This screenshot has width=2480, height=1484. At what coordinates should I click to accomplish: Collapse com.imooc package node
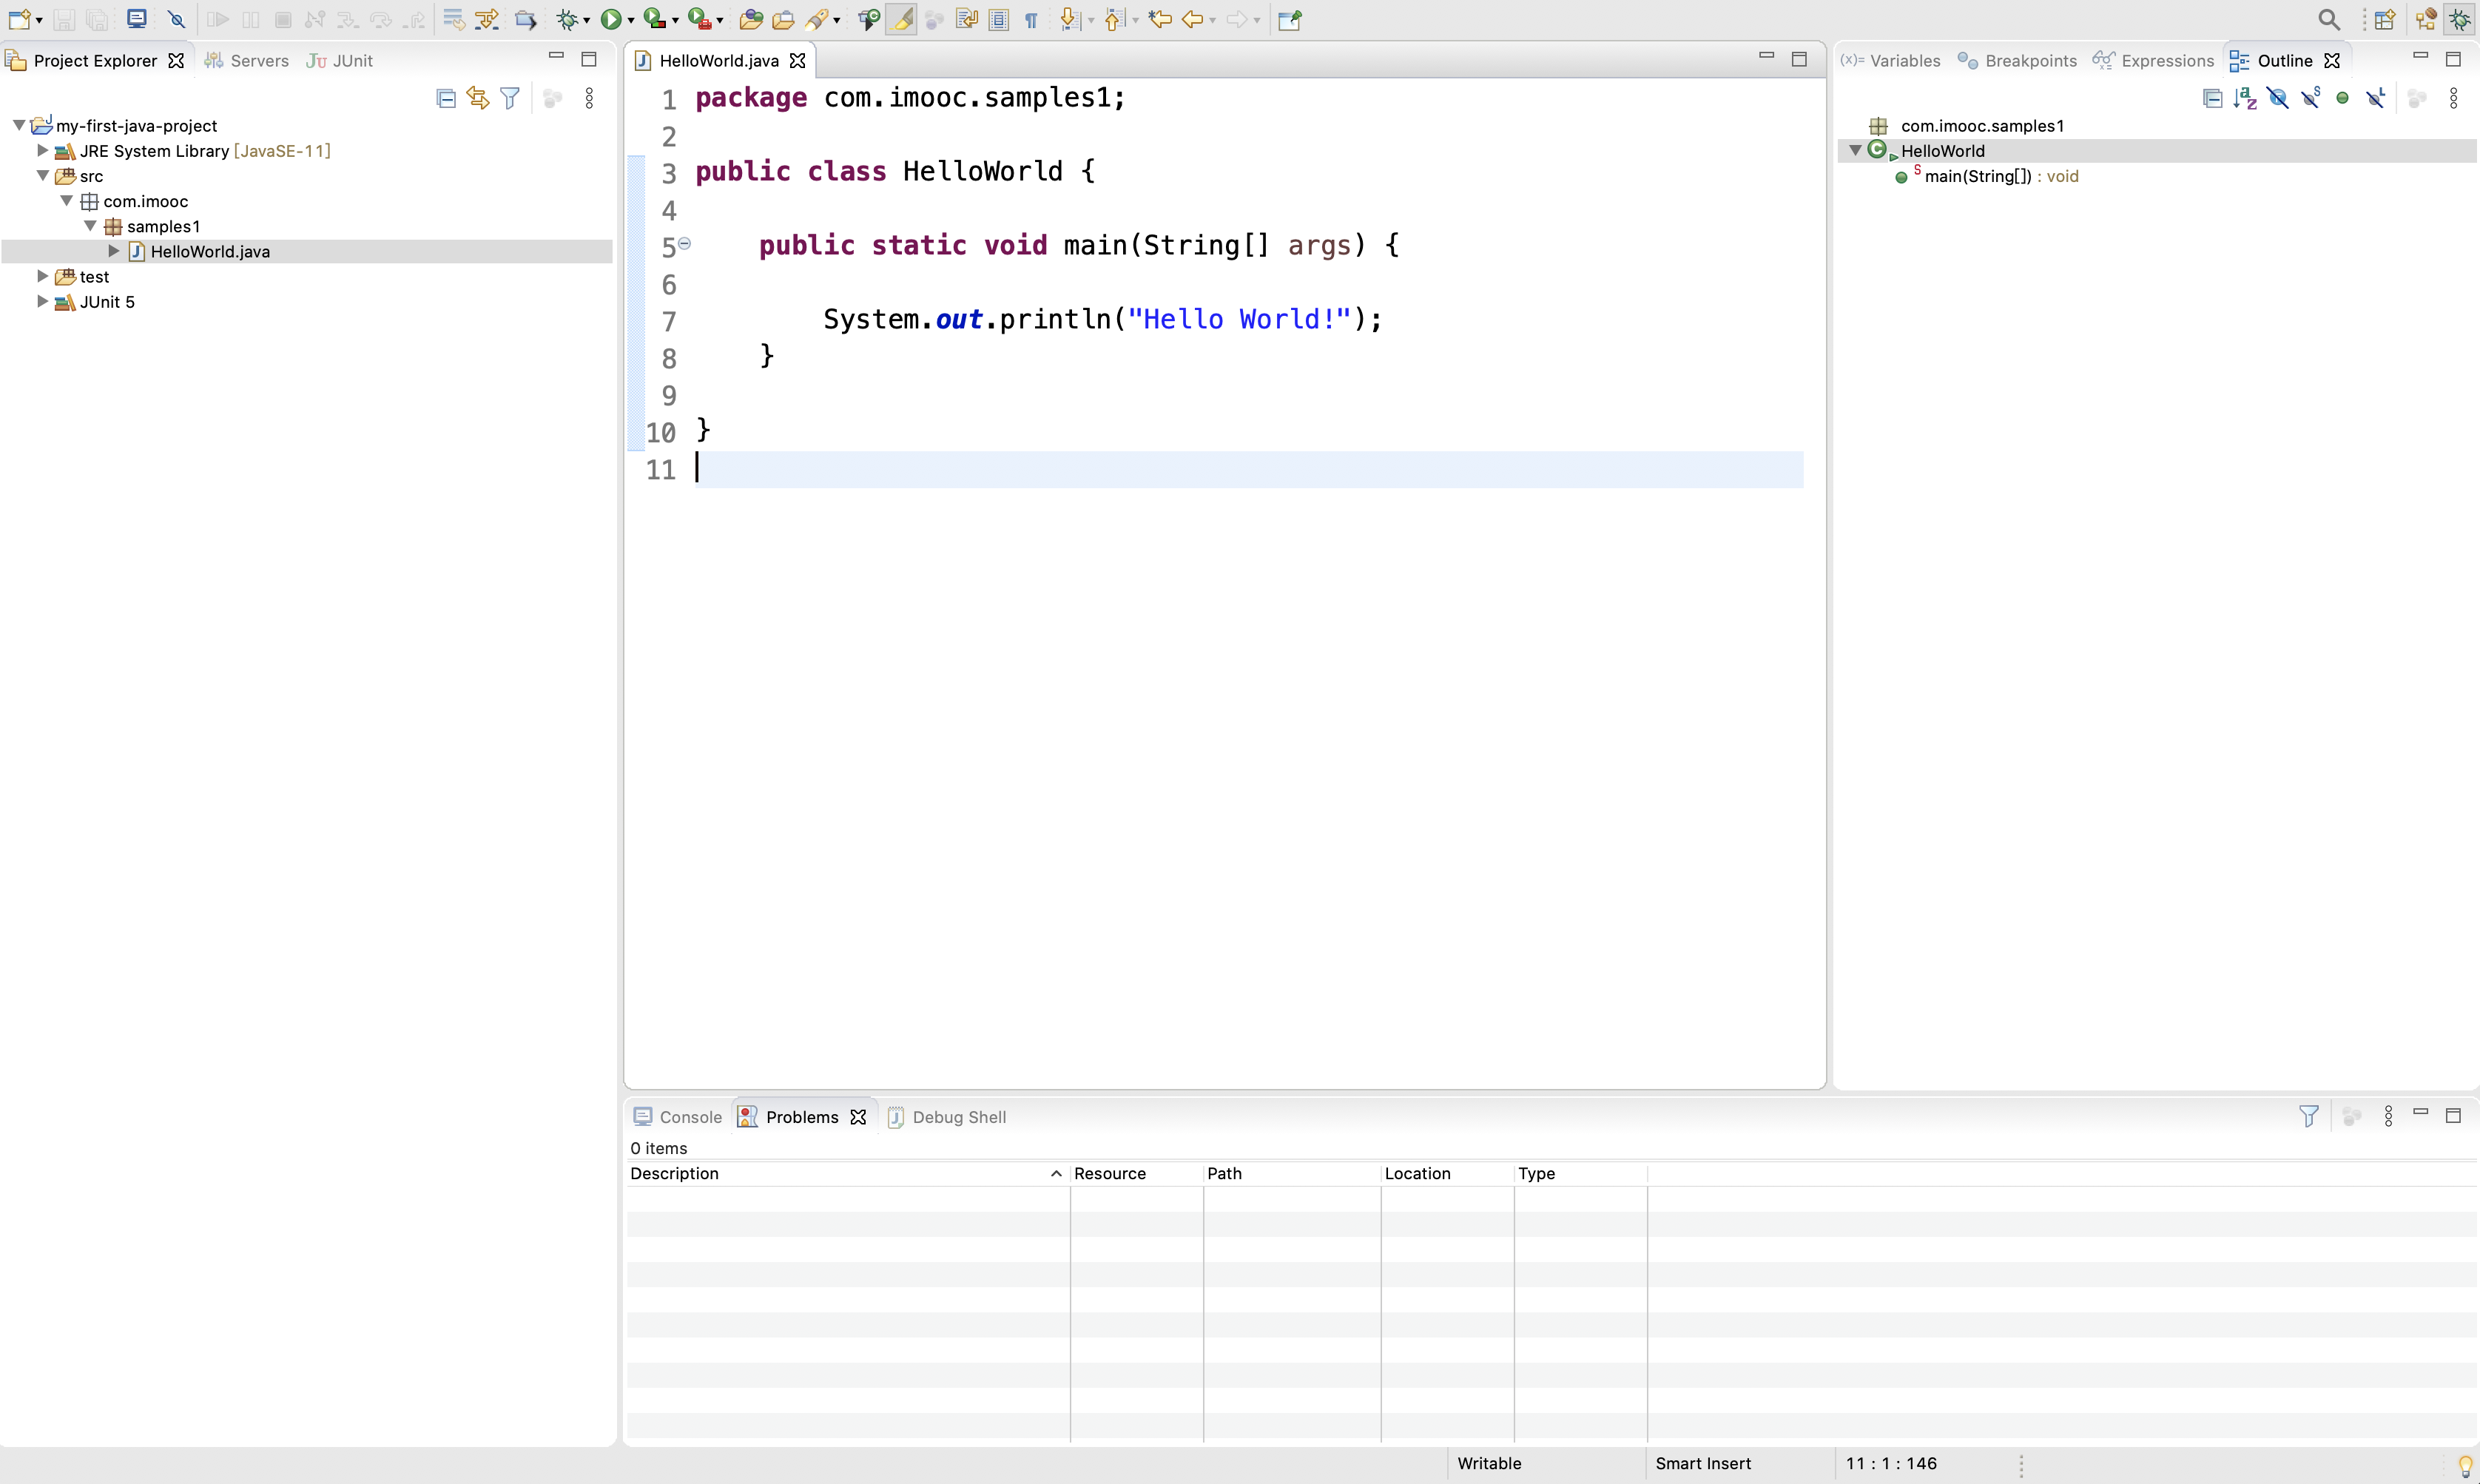pos(67,200)
